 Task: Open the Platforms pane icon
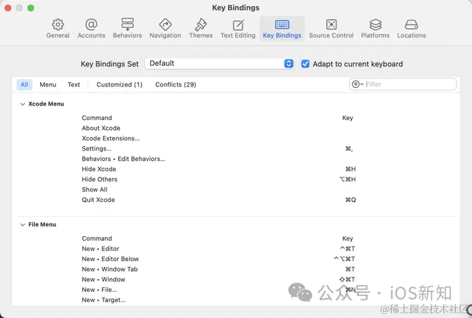(x=375, y=25)
